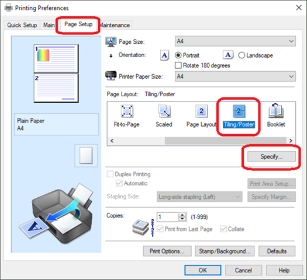Select the Portrait radio button
The height and width of the screenshot is (280, 307).
click(x=178, y=55)
